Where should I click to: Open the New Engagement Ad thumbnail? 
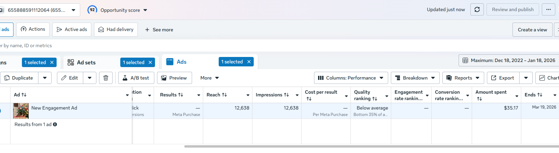tap(21, 111)
